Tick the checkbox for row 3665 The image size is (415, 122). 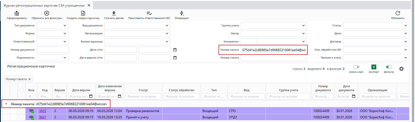[21, 111]
